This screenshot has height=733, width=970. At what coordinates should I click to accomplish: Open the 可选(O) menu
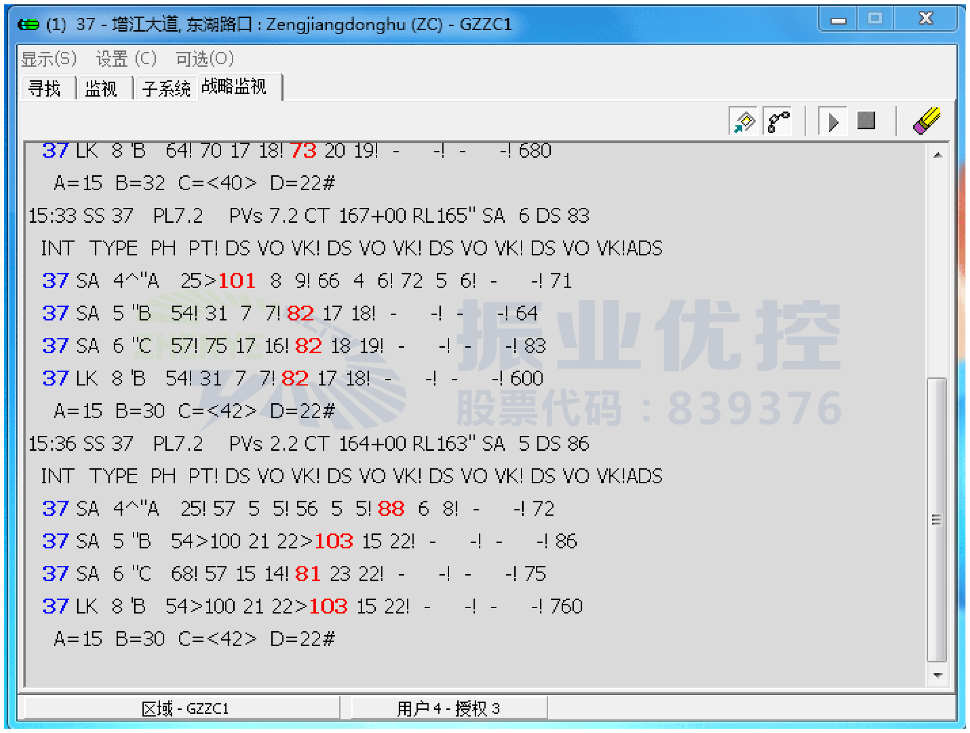point(205,59)
